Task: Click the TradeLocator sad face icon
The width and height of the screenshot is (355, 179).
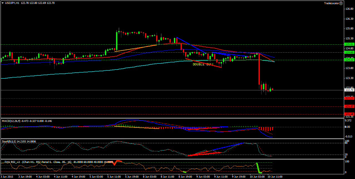Action: (x=341, y=3)
